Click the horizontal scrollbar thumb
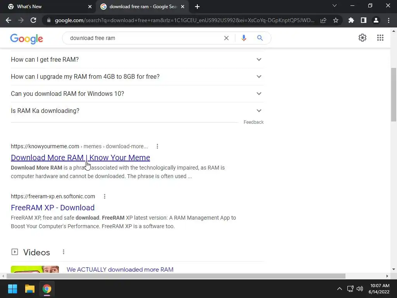397x298 pixels. [x=176, y=276]
